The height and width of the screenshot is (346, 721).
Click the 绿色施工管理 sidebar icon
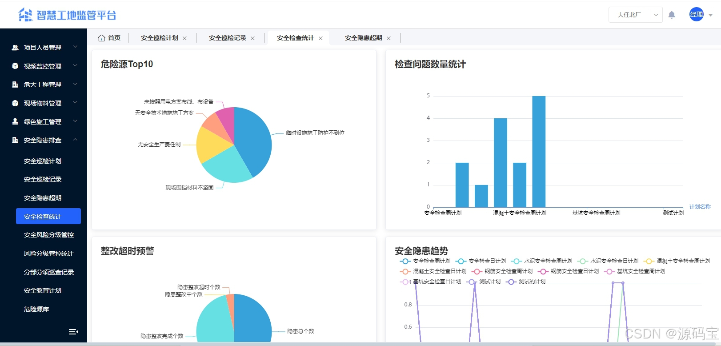coord(15,121)
